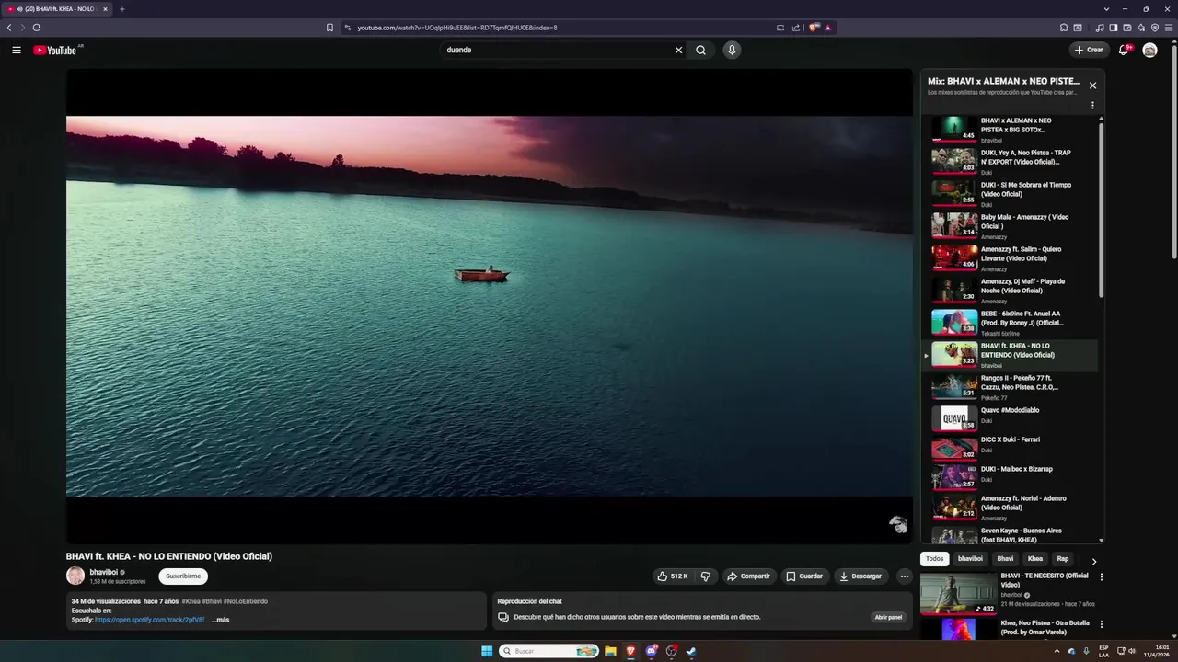The image size is (1178, 662).
Task: Open options for Otra Botella video
Action: 1101,624
